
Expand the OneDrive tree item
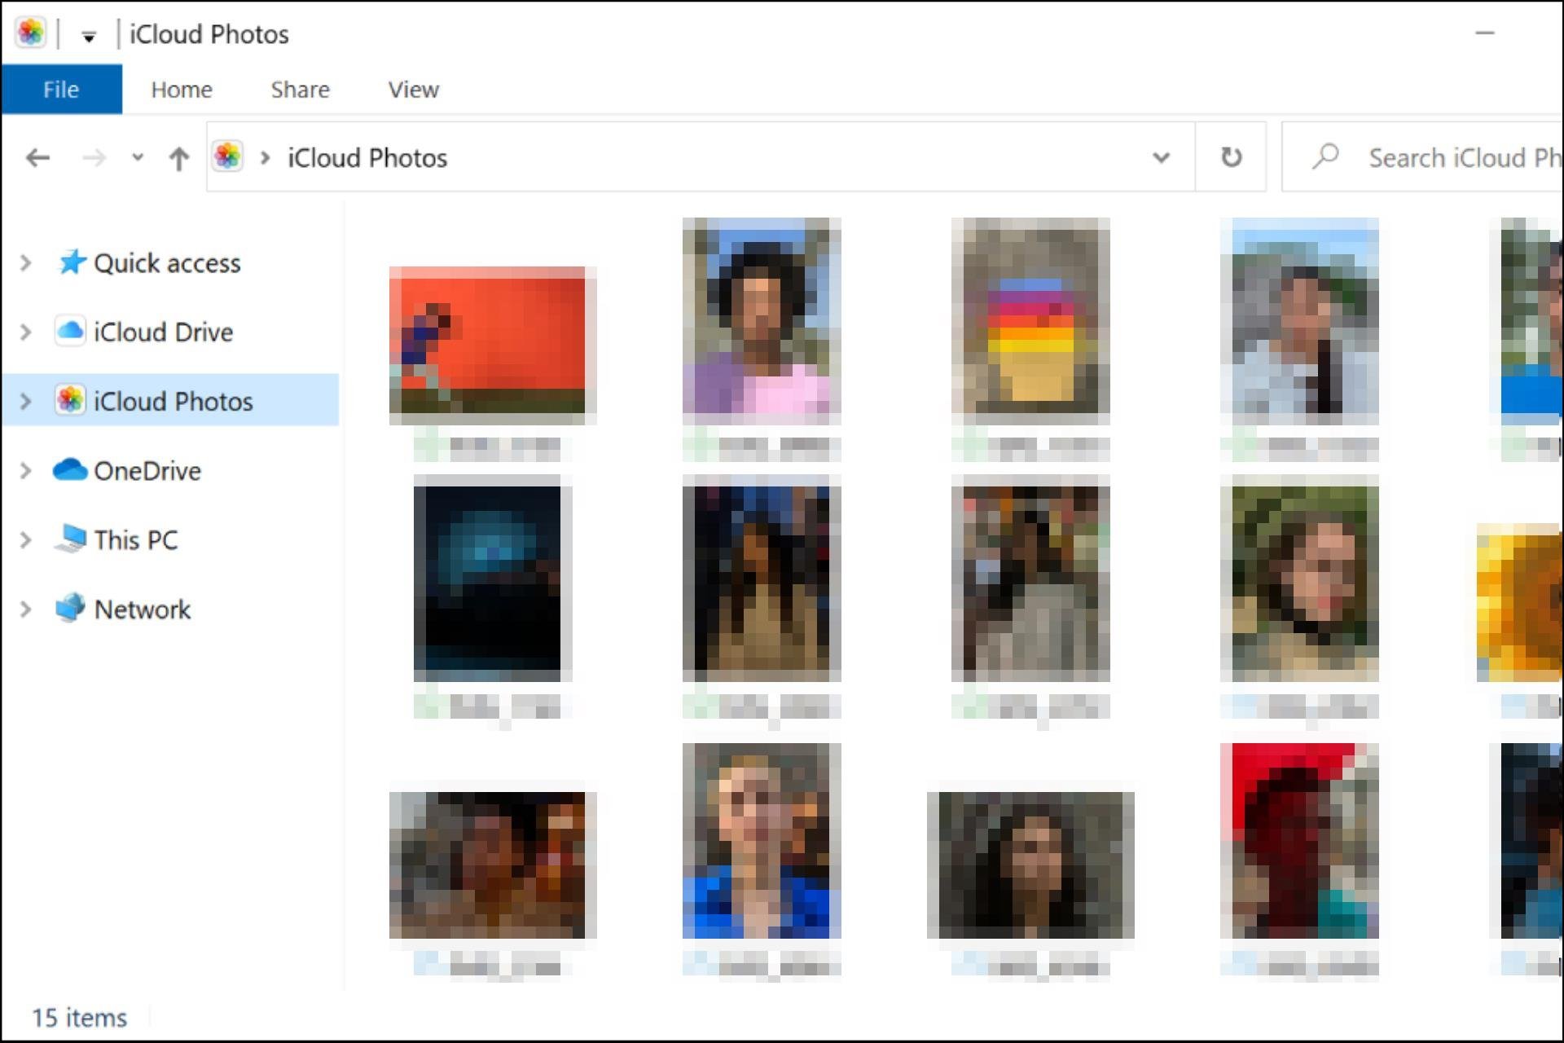pos(27,469)
